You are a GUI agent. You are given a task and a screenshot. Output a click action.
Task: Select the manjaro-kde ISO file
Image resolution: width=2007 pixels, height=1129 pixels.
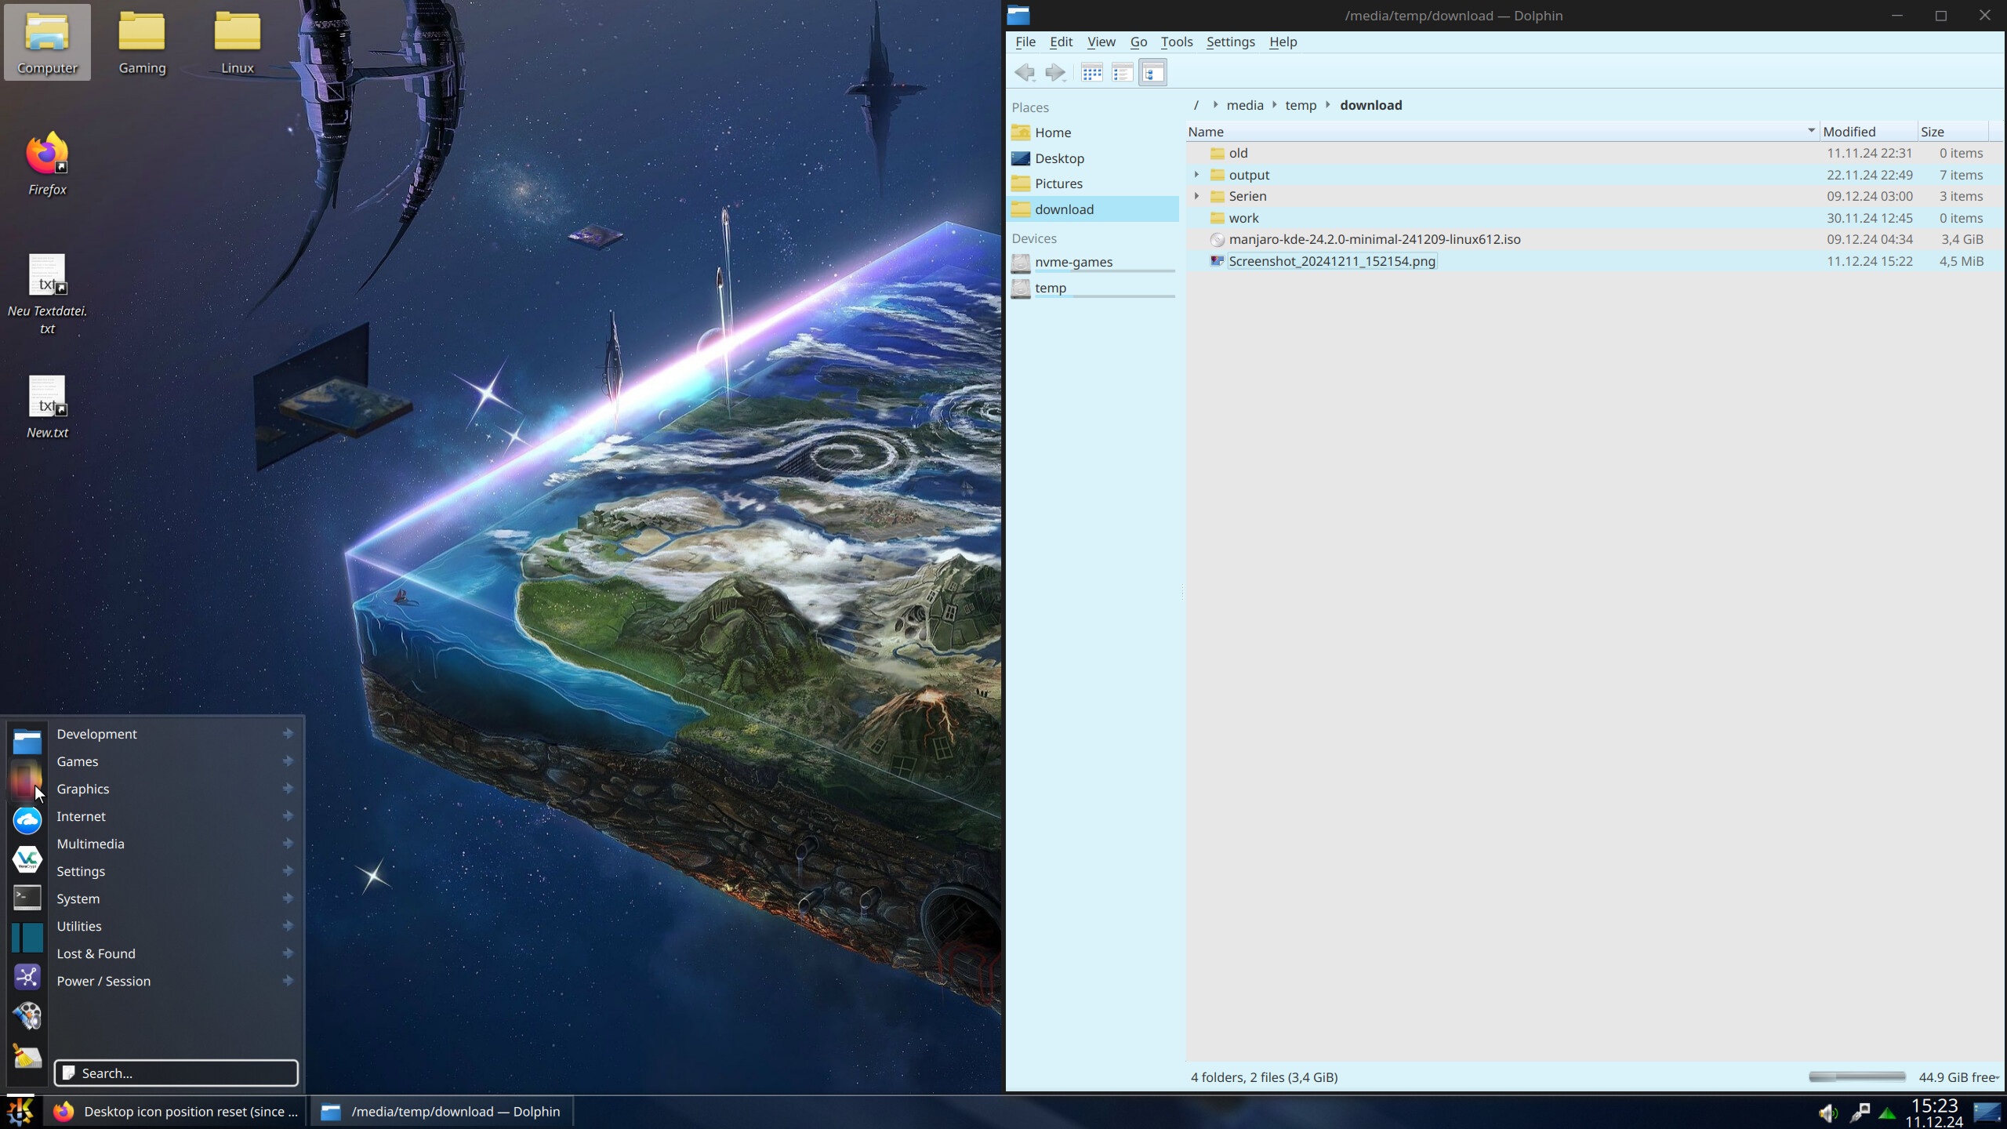click(x=1374, y=239)
